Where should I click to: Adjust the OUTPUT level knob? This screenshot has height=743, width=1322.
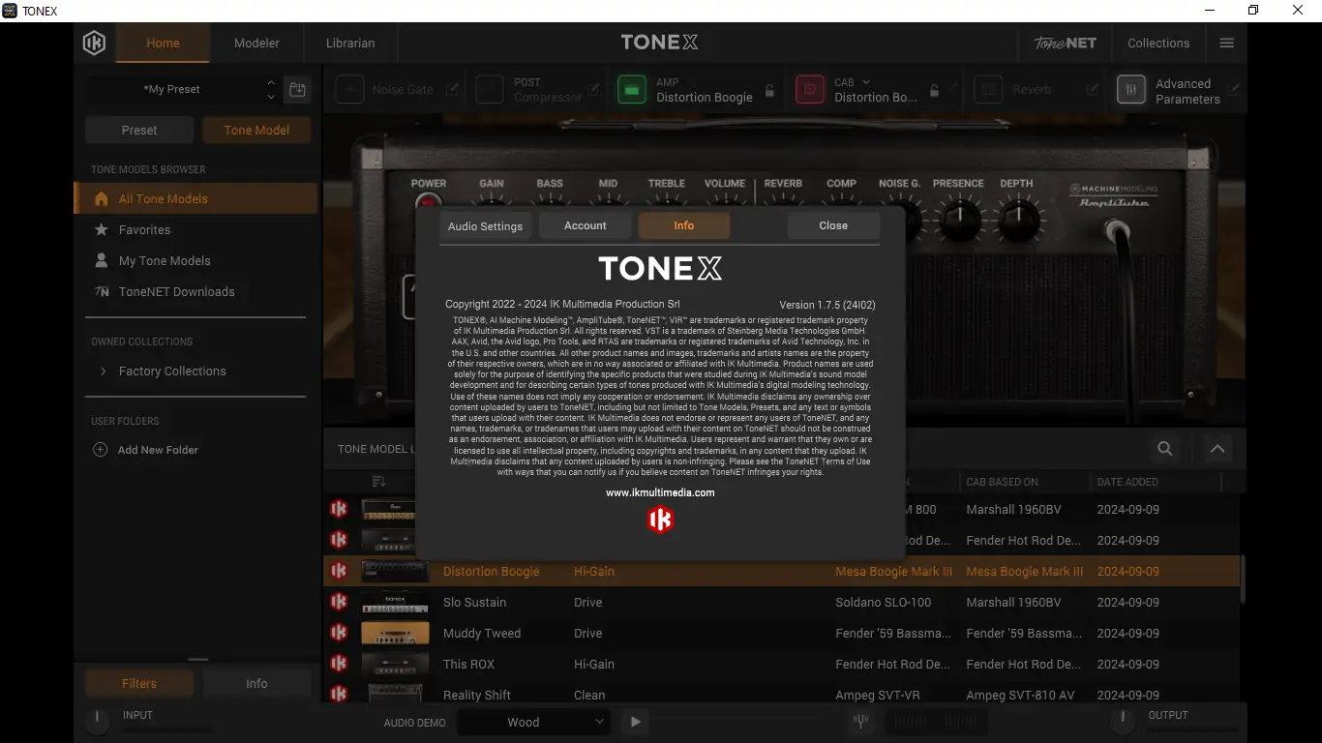click(x=1123, y=720)
